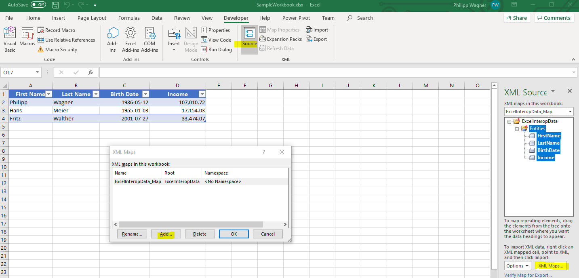
Task: Open Customize Quick Access Toolbar dropdown
Action: tap(95, 5)
